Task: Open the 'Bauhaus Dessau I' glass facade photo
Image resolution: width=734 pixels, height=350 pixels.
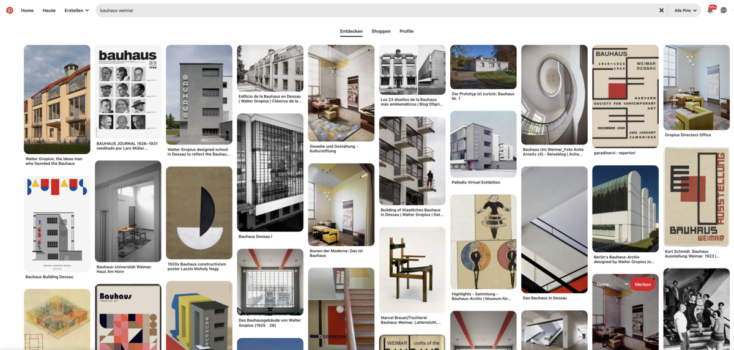Action: [x=270, y=173]
